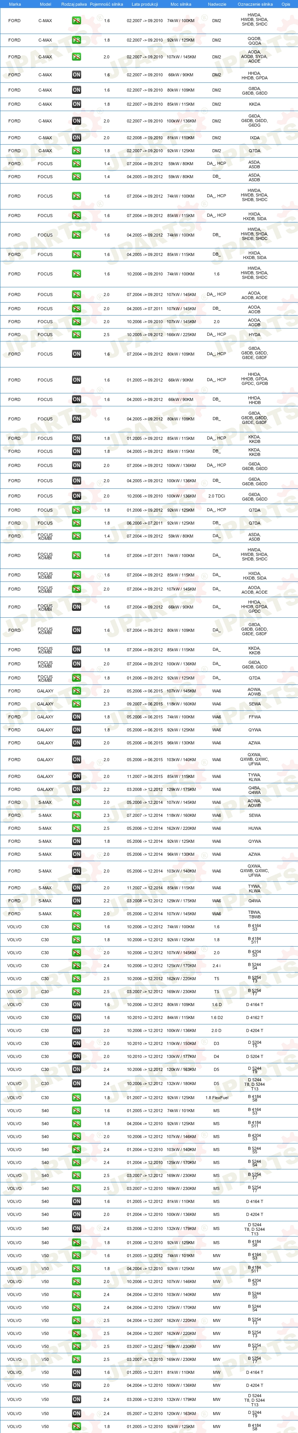Click the ON icon in Galaxy 2.2 Q4BA row
Image resolution: width=298 pixels, height=1433 pixels.
pyautogui.click(x=76, y=789)
